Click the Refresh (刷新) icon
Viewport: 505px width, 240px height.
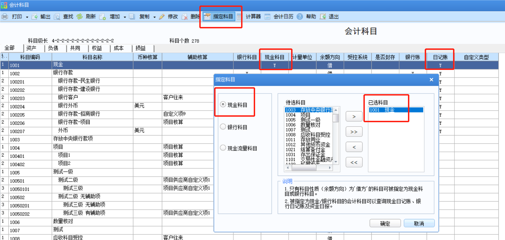point(80,17)
